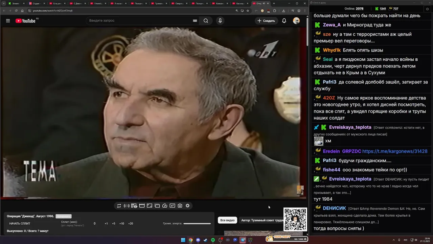This screenshot has height=244, width=433.
Task: Click the add-overlay icon in player toolbar
Action: tap(172, 206)
